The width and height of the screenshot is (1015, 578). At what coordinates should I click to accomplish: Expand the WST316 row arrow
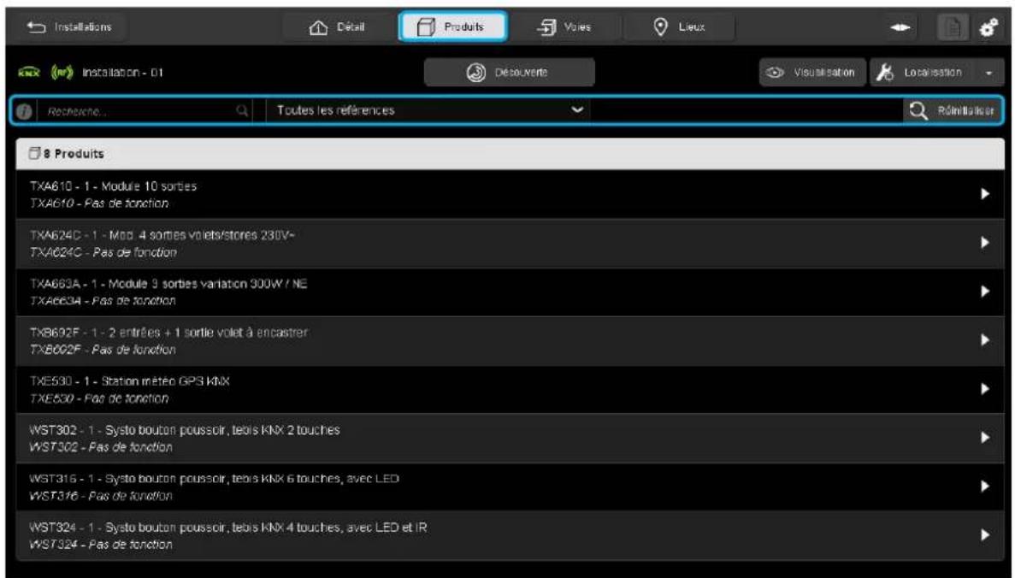984,487
